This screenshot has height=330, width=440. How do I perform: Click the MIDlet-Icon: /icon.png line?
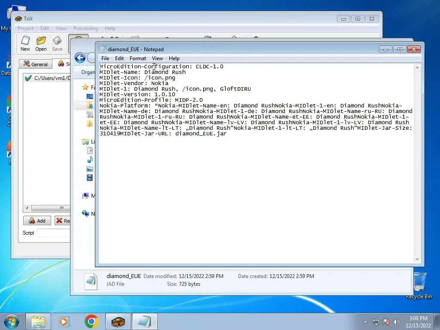pos(137,78)
